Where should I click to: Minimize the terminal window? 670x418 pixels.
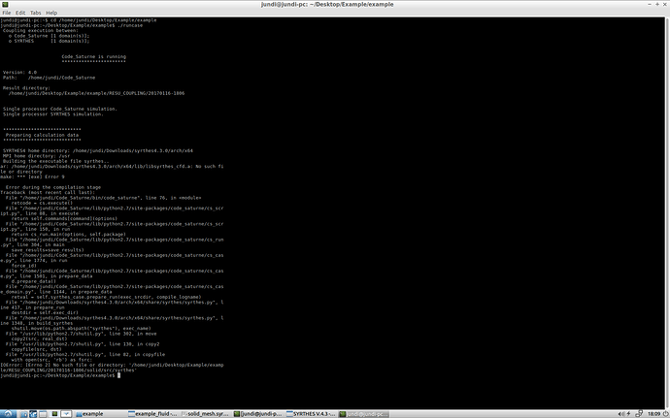(650, 4)
